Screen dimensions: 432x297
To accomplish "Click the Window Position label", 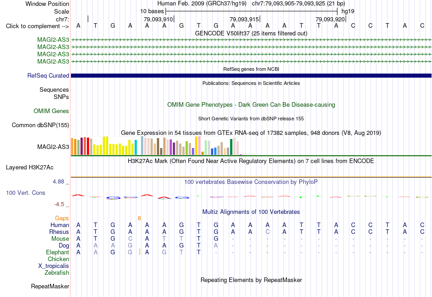I will [x=47, y=4].
